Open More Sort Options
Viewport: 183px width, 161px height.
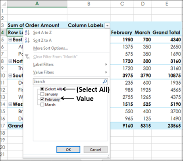point(50,48)
